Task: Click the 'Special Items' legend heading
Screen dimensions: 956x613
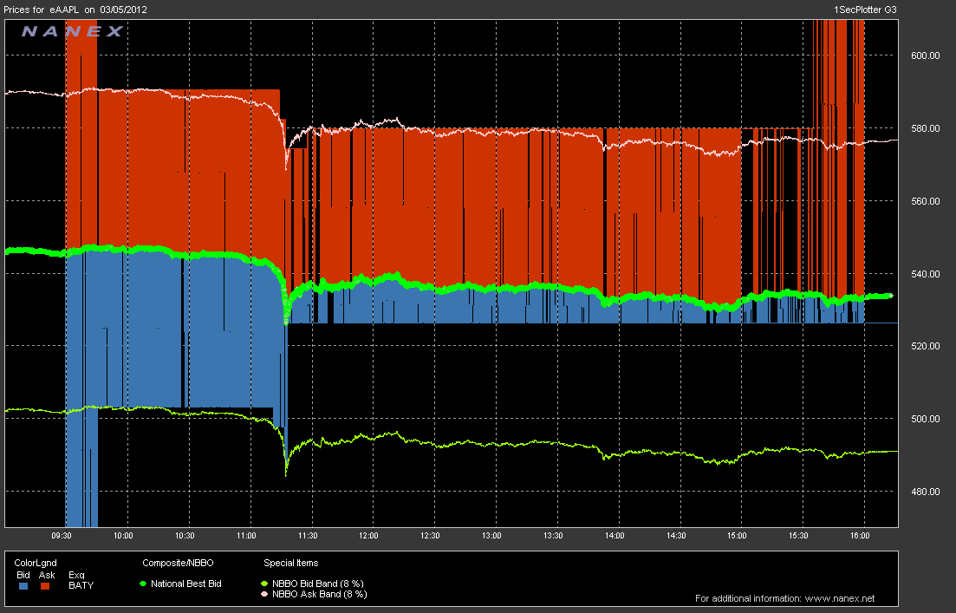Action: pos(291,563)
